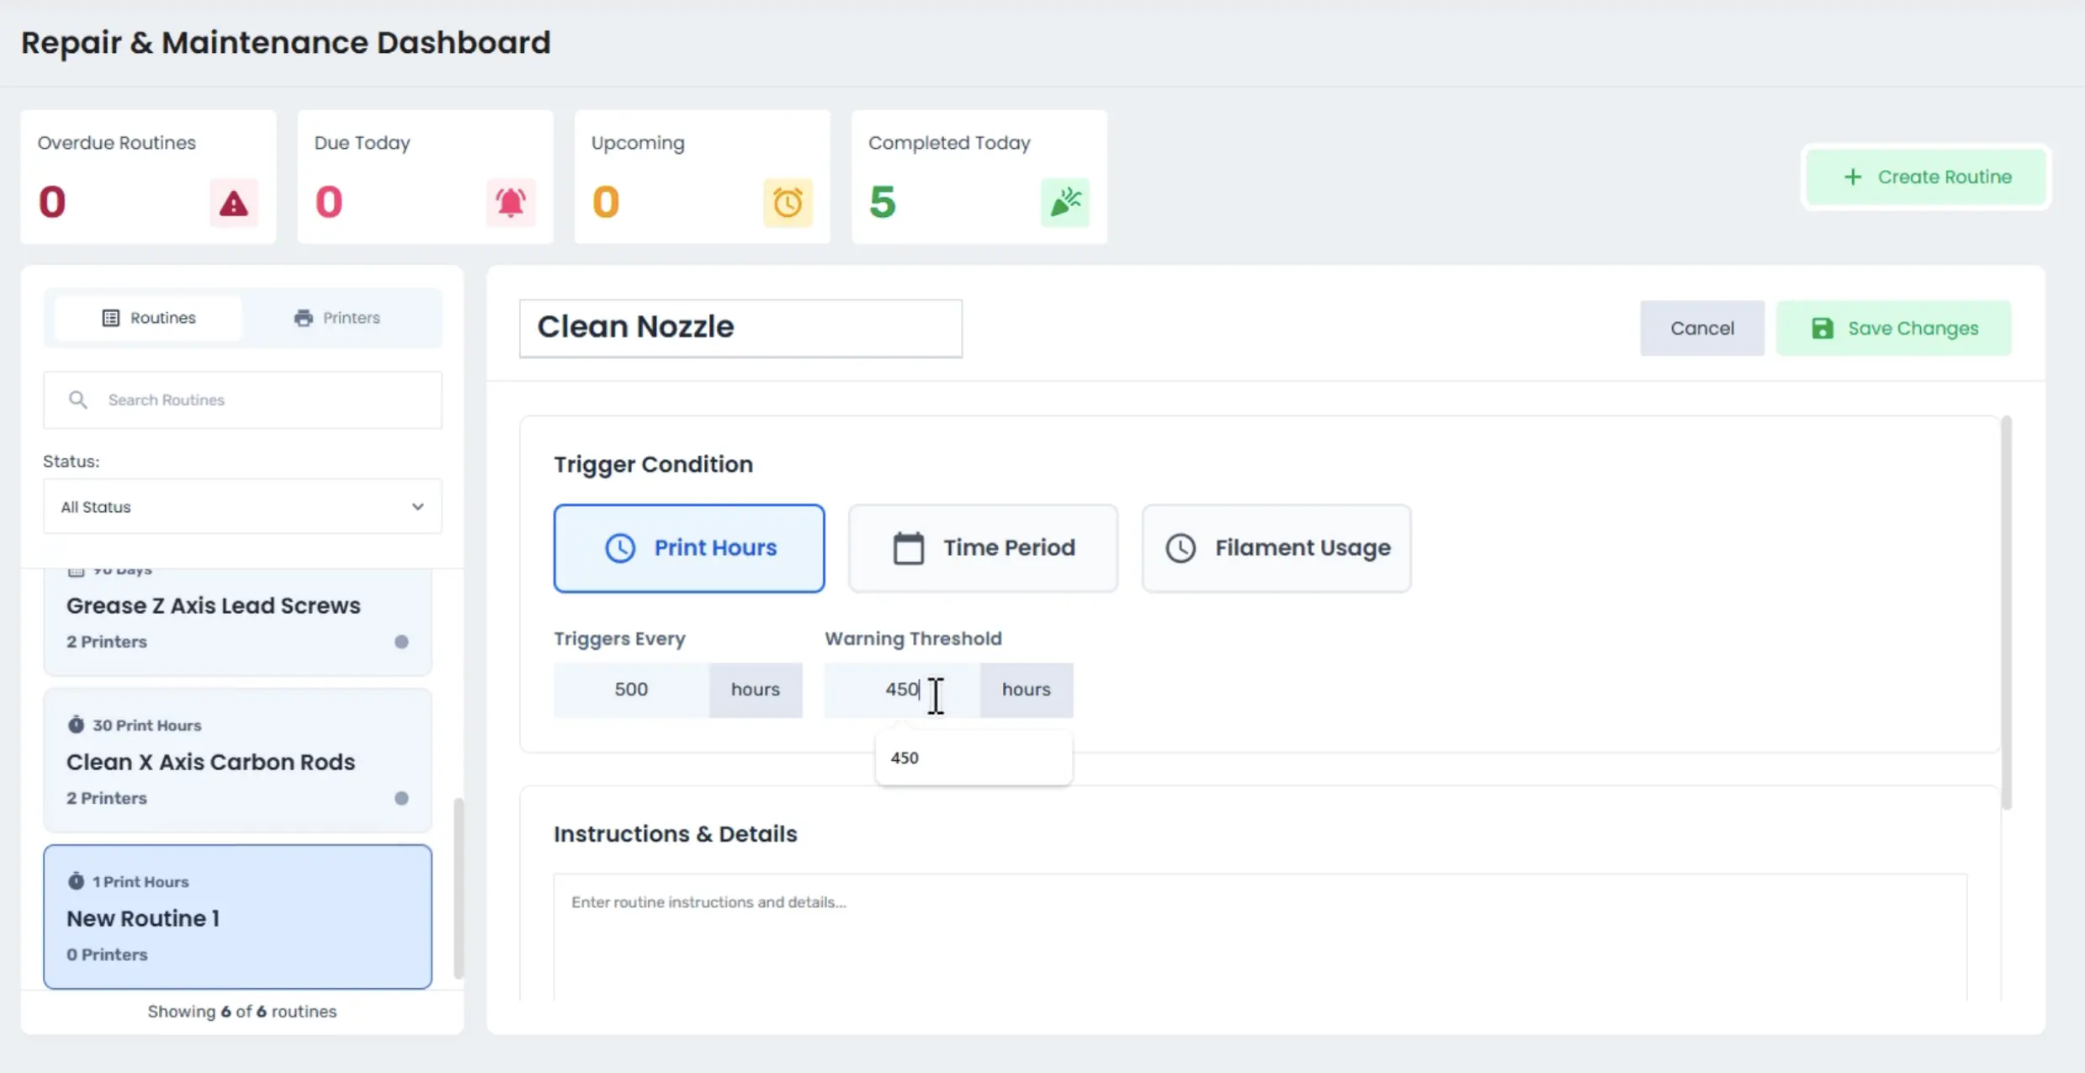Click the Warning Threshold 450 field
Screen dimensions: 2085x1073
(902, 690)
